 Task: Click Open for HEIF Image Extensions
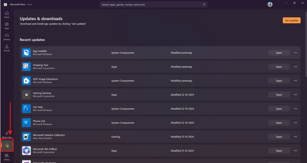pos(279,81)
